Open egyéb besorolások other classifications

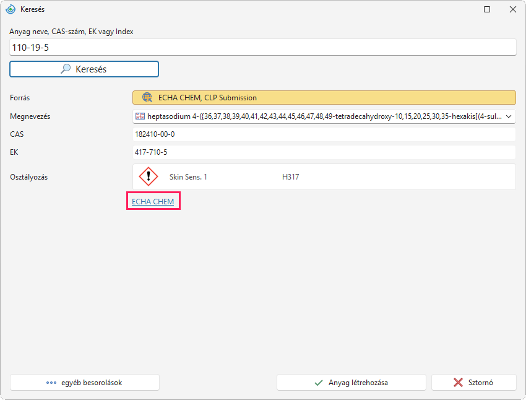click(x=85, y=383)
